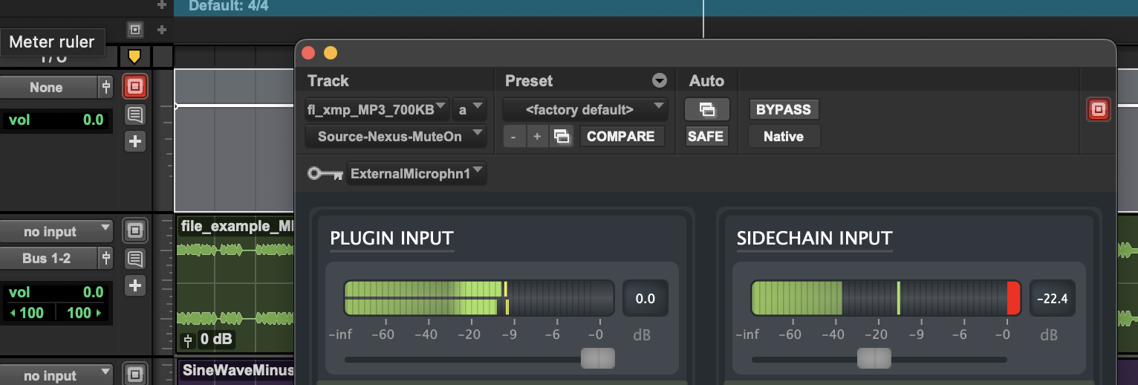Click the red record-style button on first track
The width and height of the screenshot is (1138, 385).
[134, 87]
